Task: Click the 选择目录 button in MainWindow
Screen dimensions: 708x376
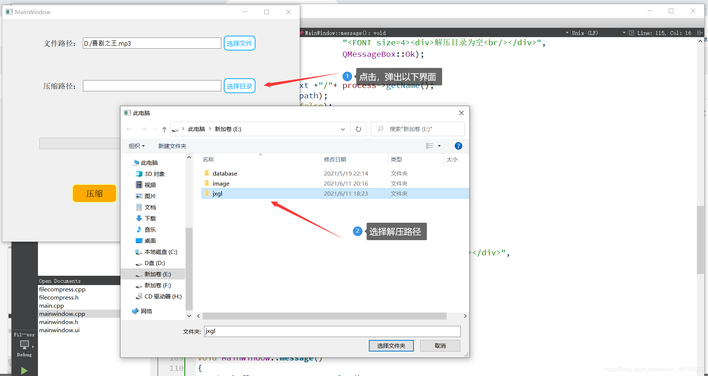Action: click(239, 86)
